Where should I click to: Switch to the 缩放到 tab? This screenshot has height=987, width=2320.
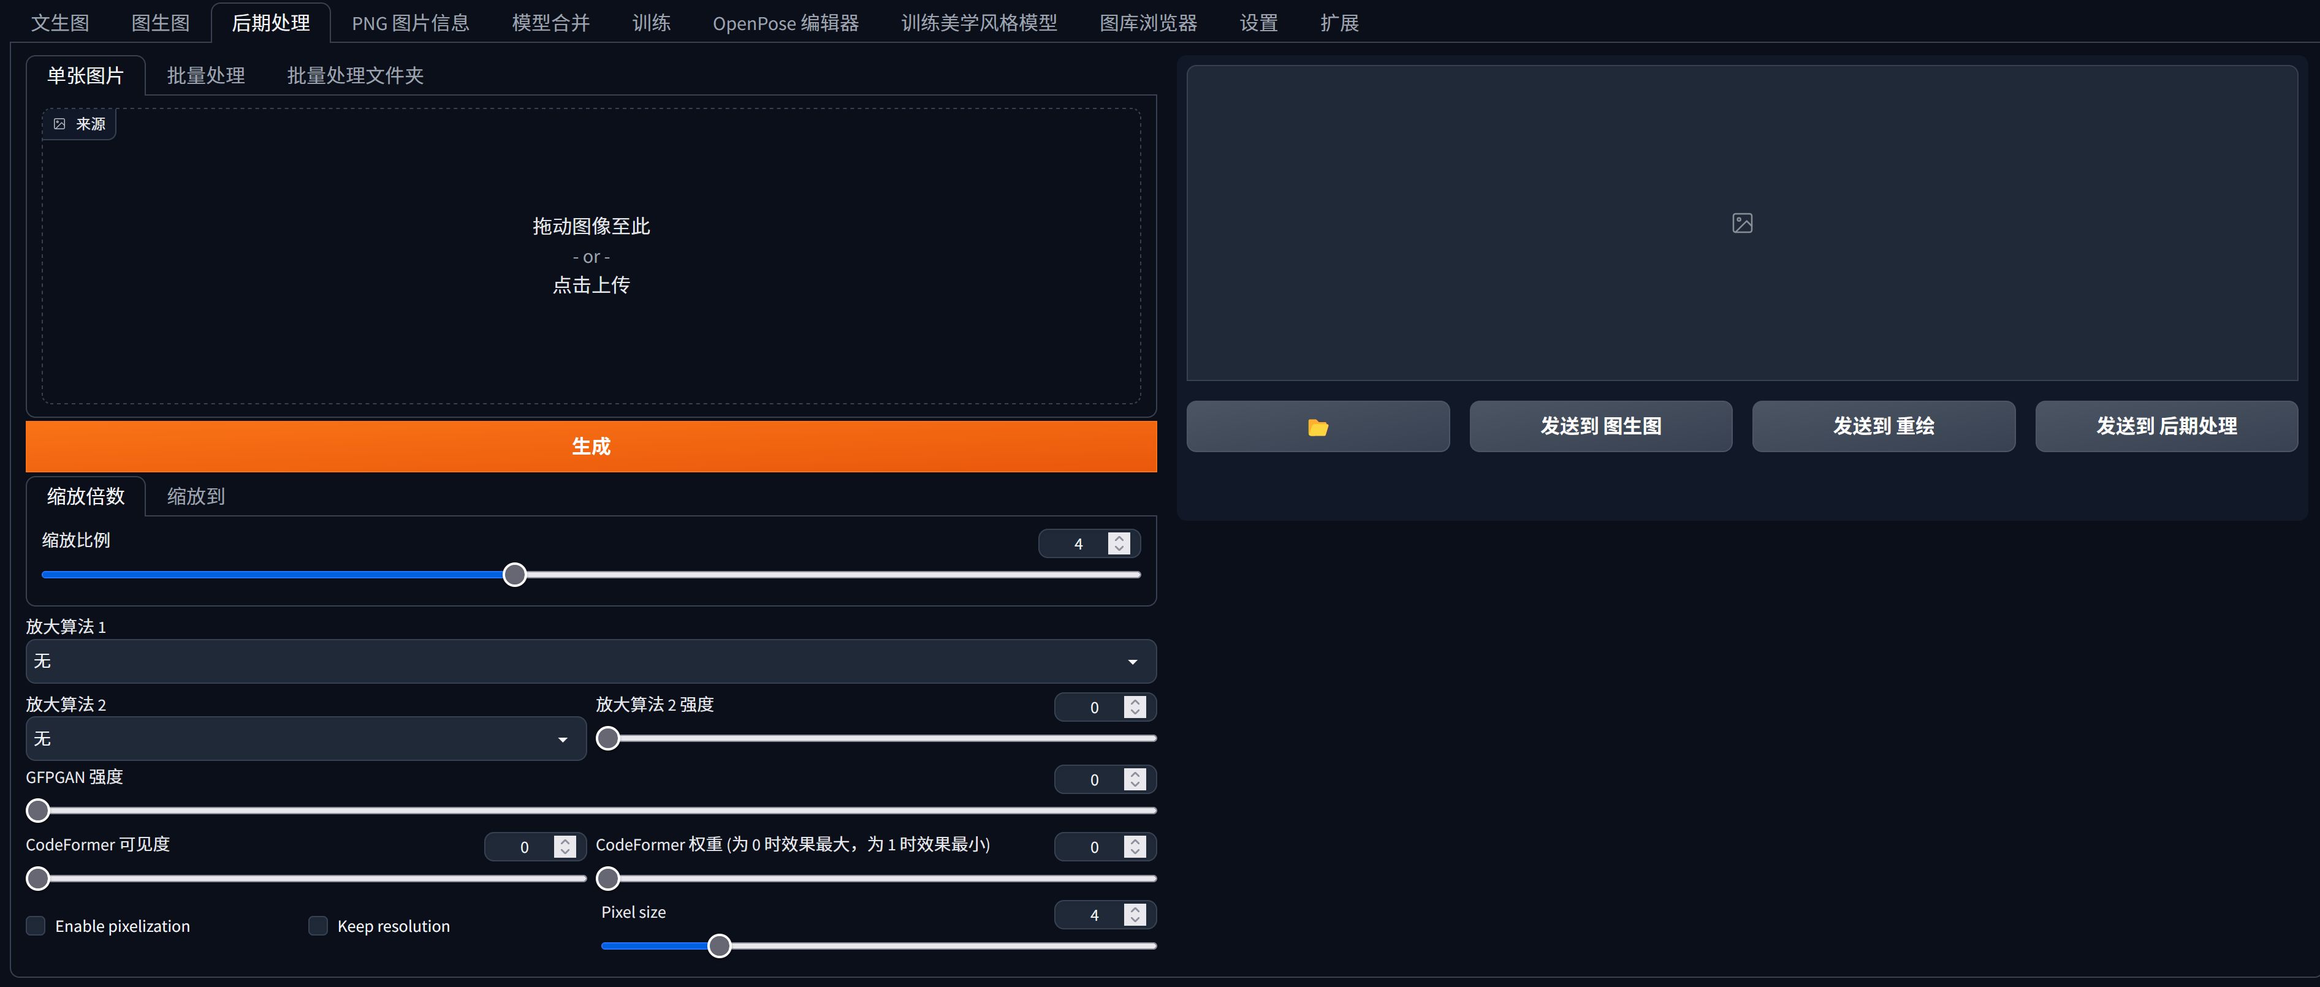point(196,496)
